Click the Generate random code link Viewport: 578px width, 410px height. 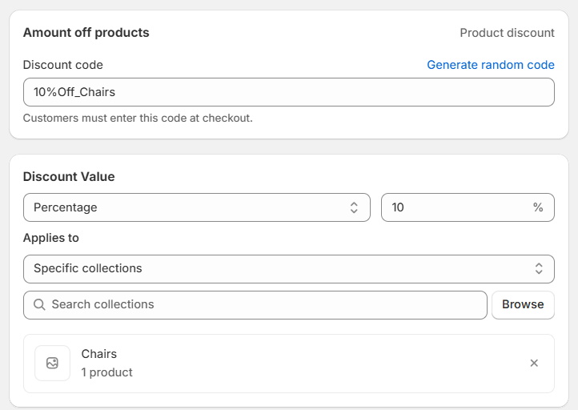[x=490, y=65]
